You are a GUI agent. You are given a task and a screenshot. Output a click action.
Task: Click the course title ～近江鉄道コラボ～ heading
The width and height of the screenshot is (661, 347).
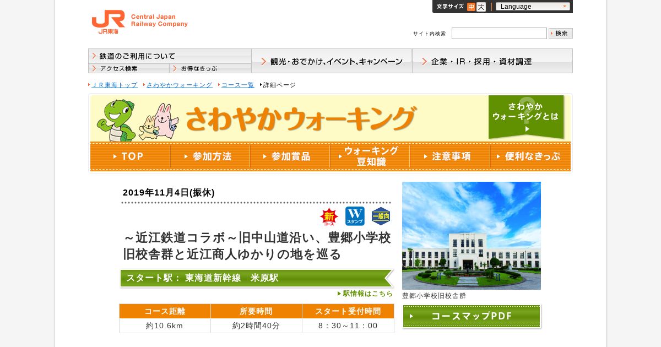(257, 246)
